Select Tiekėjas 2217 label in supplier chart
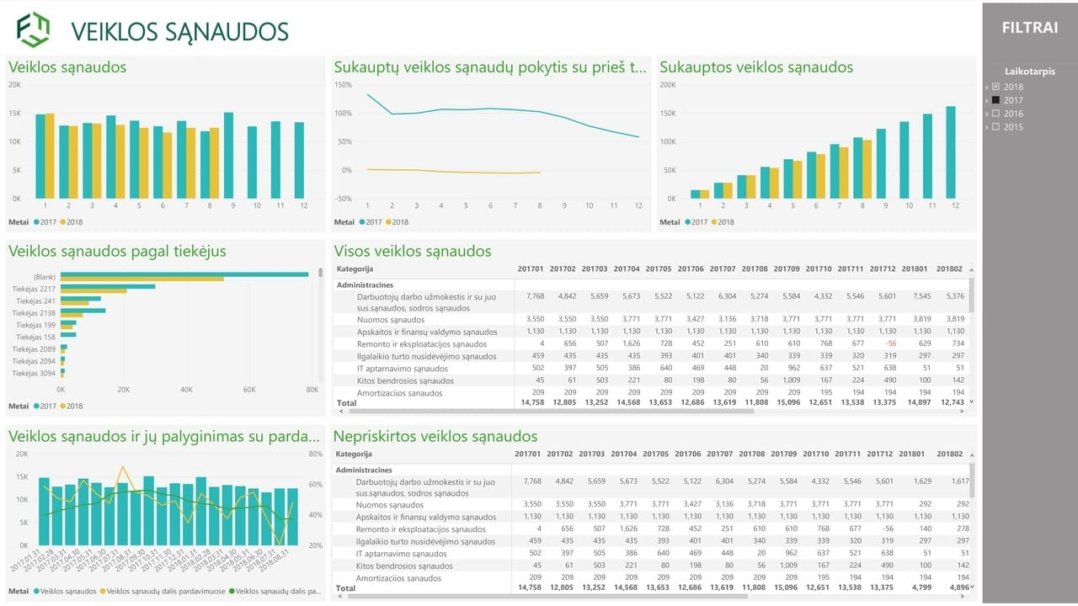This screenshot has height=606, width=1078. pyautogui.click(x=34, y=289)
